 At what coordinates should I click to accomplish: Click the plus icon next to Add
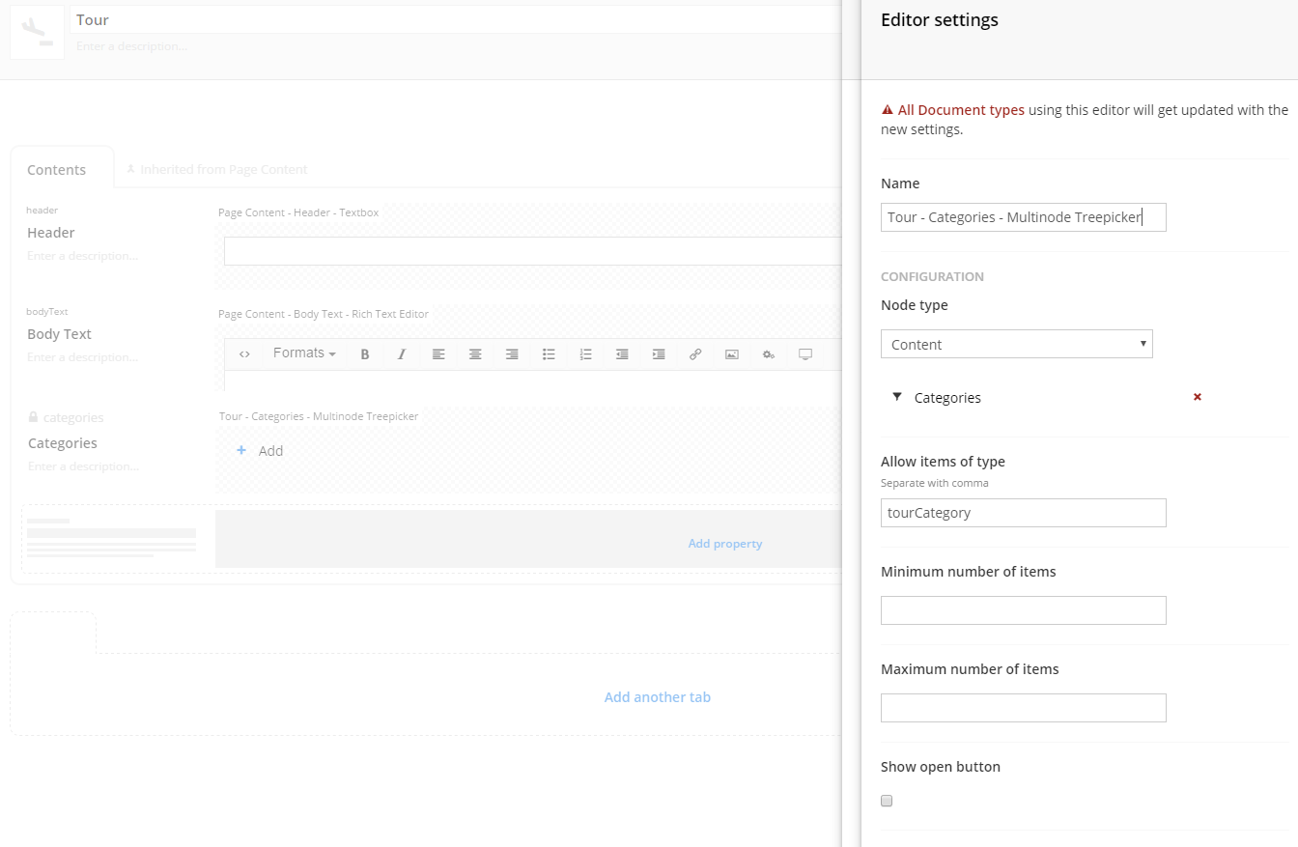click(241, 450)
